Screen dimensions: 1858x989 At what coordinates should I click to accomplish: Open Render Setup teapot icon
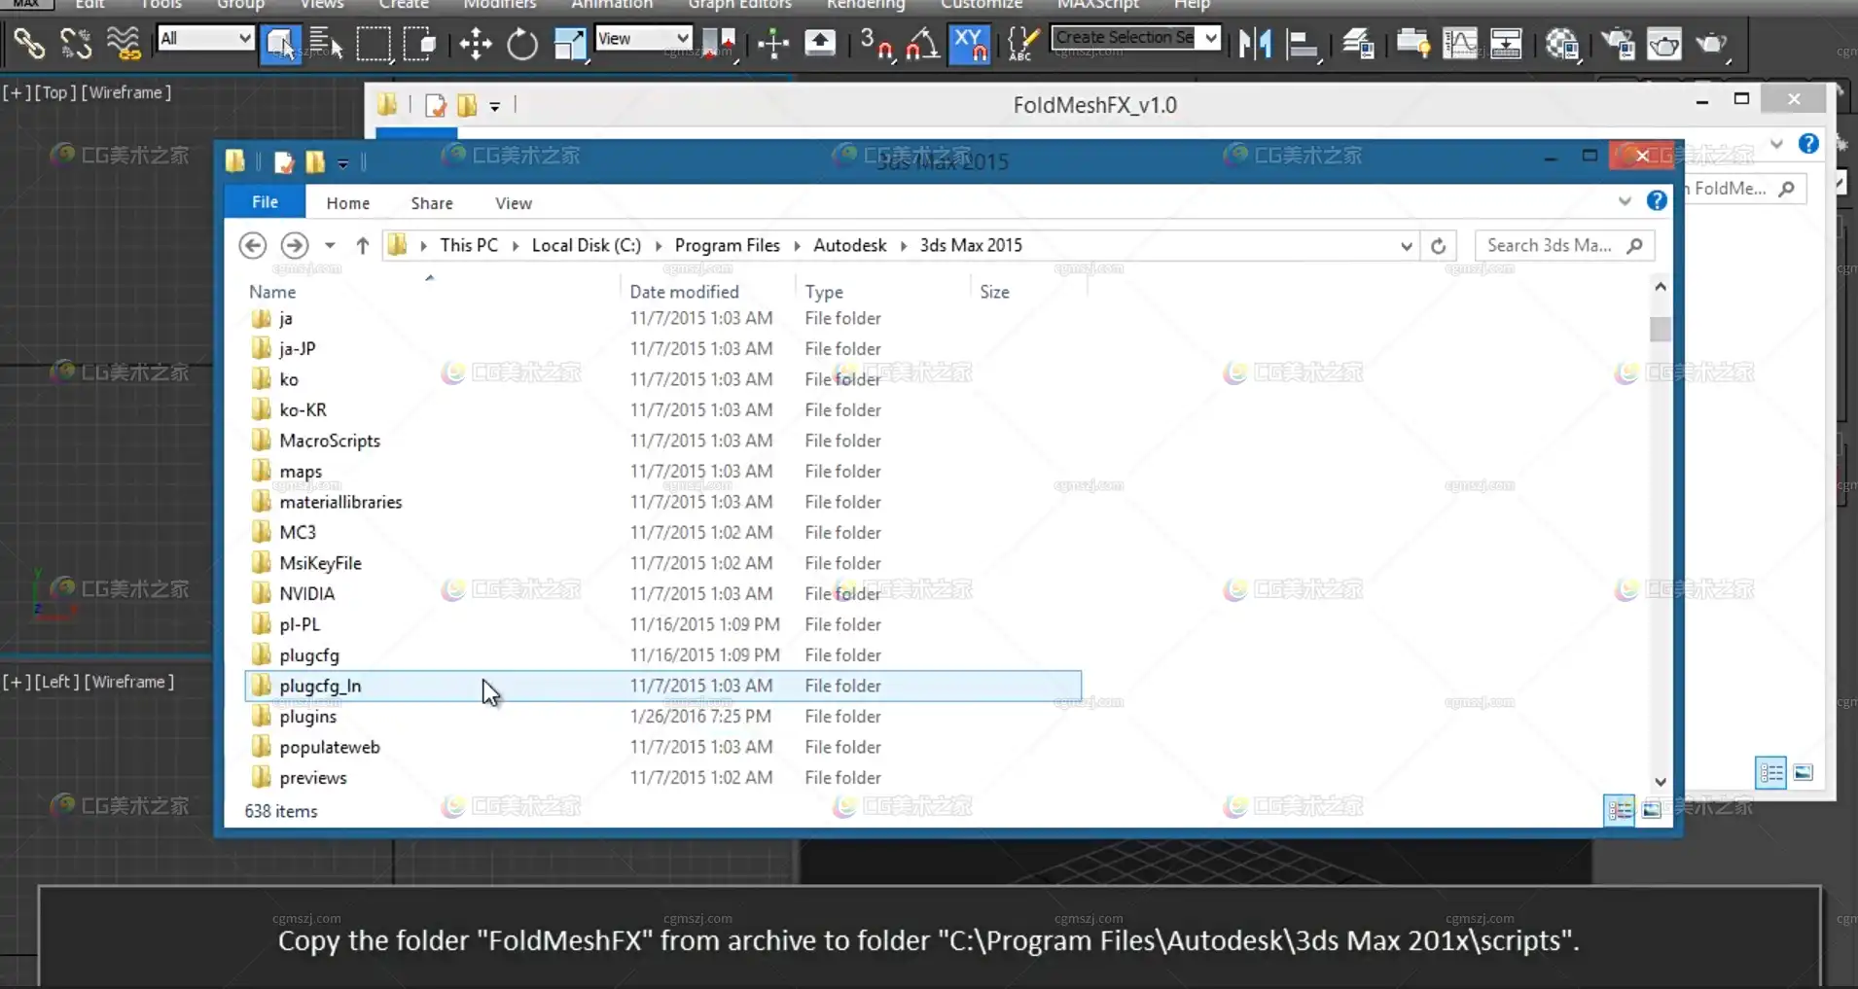click(1619, 44)
